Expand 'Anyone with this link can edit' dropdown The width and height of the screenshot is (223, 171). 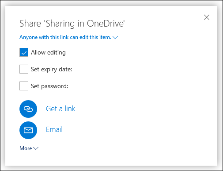point(69,37)
